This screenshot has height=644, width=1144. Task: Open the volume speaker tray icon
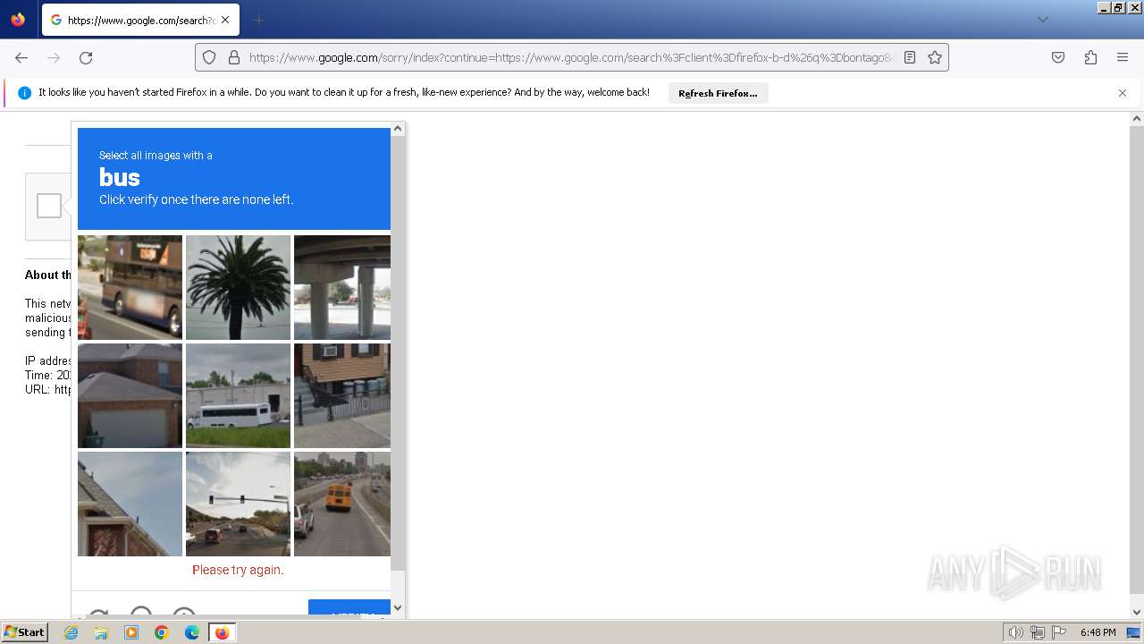(x=1016, y=632)
